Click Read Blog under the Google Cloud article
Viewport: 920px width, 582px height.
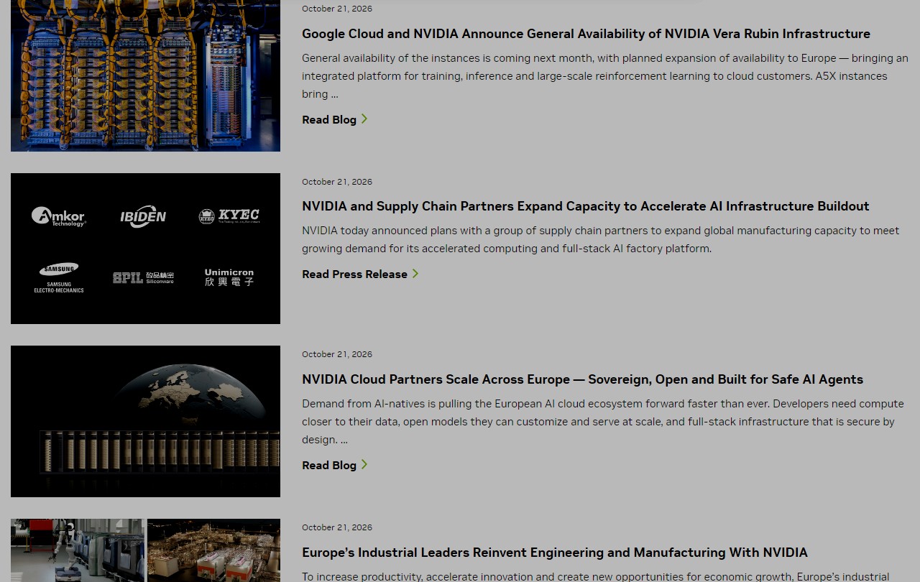[329, 119]
